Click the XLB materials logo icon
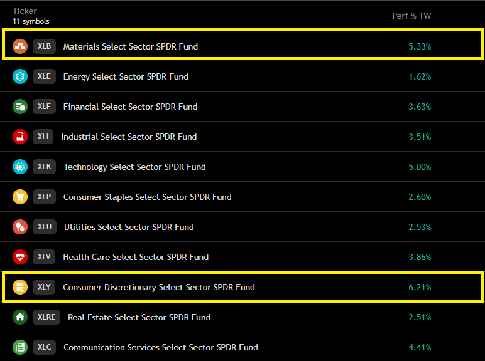Viewport: 485px width, 361px height. pos(20,46)
